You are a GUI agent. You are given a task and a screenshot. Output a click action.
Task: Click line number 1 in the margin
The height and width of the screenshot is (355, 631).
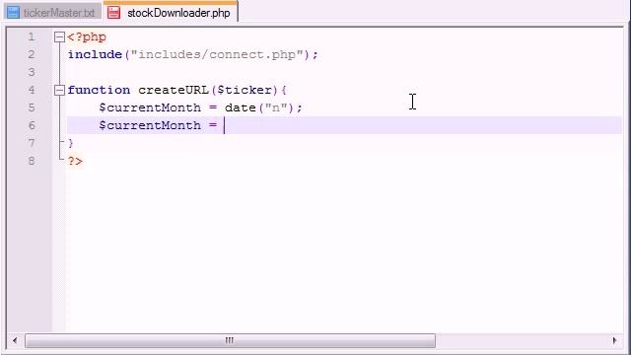tap(31, 37)
